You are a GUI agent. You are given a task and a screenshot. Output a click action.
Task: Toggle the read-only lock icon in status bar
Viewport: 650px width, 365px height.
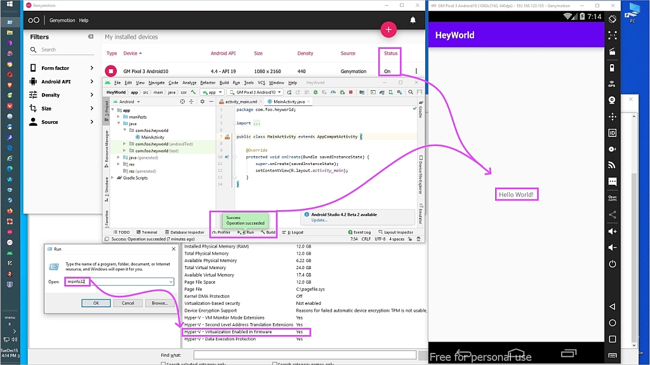click(x=410, y=239)
